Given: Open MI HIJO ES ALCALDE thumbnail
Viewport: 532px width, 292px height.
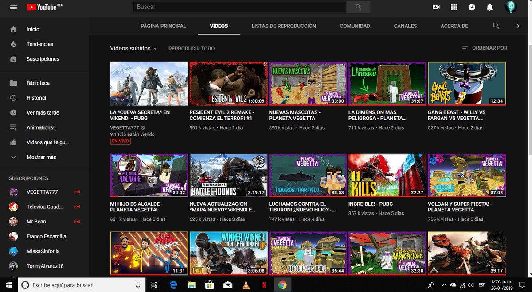Looking at the screenshot, I should [149, 175].
